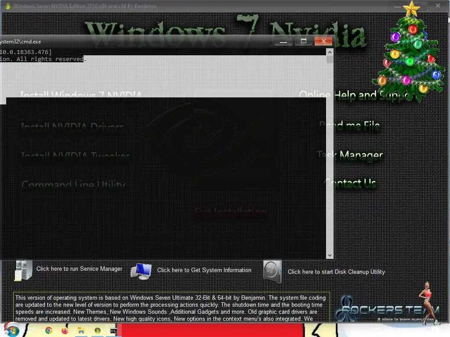Click the cmd vertical scrollbar thumb

(x=330, y=60)
